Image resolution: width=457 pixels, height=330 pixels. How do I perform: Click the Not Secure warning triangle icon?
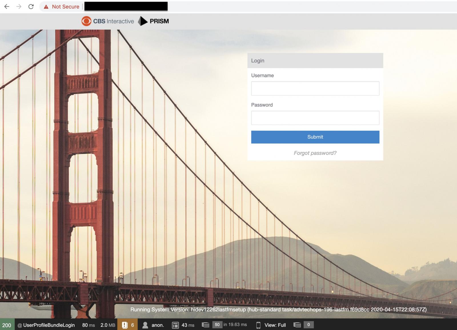click(46, 6)
